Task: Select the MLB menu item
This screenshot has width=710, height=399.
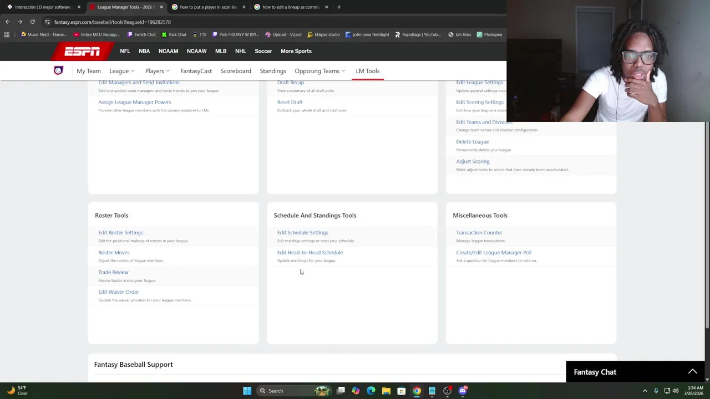Action: point(221,51)
